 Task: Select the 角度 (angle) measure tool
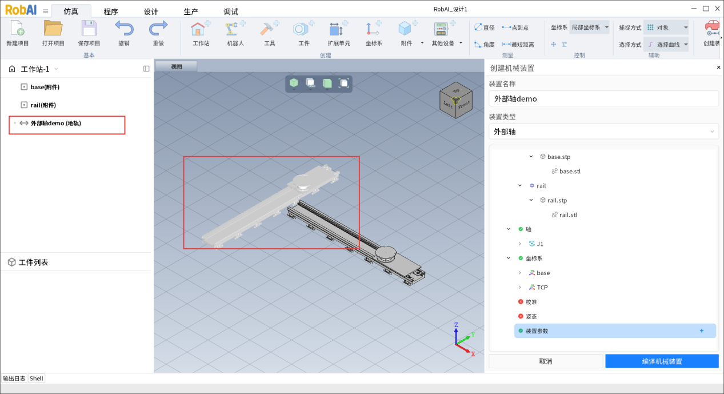tap(485, 44)
